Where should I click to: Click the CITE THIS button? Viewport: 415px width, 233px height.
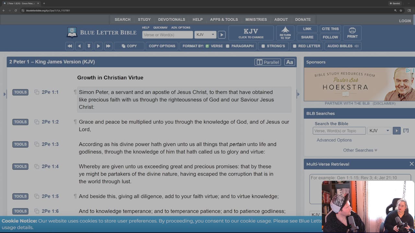point(330,29)
